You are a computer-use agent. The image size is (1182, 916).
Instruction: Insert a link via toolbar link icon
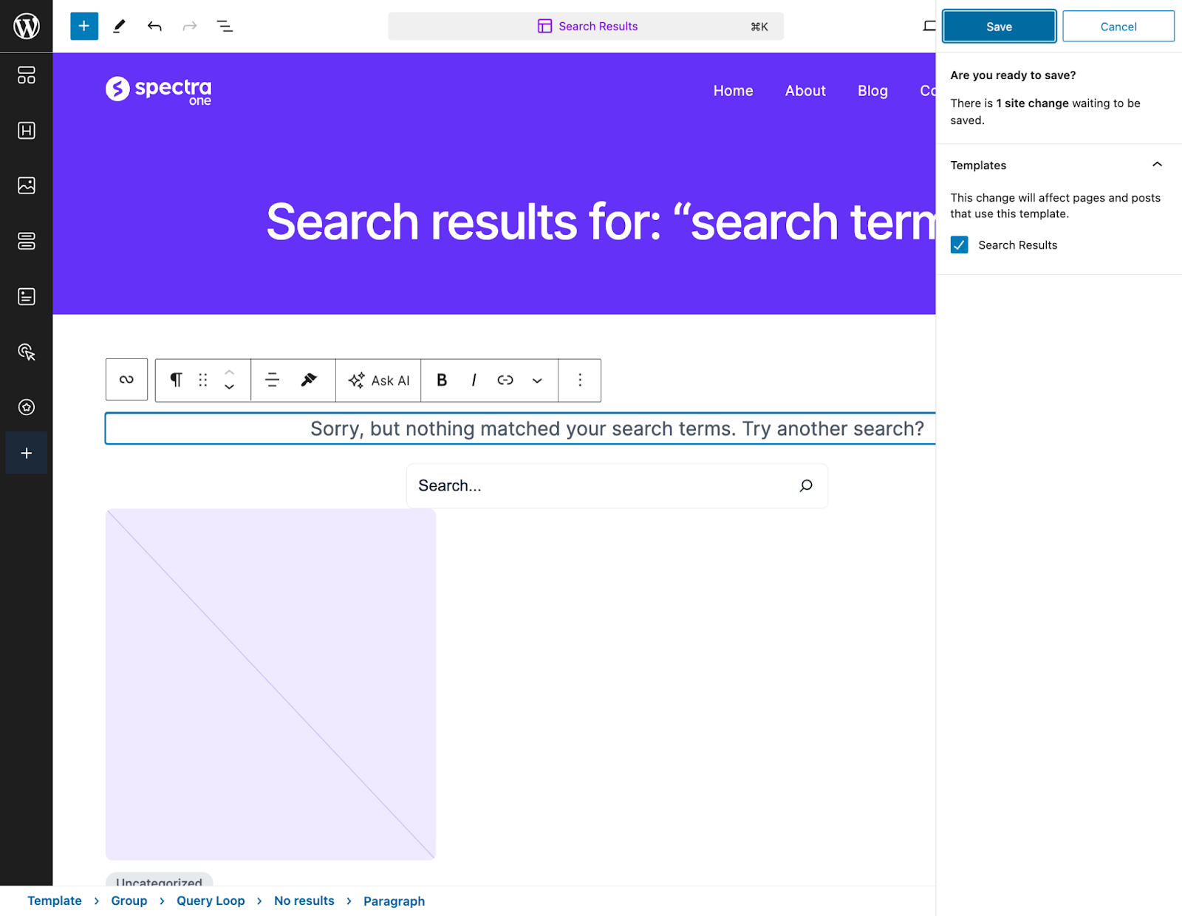(505, 380)
